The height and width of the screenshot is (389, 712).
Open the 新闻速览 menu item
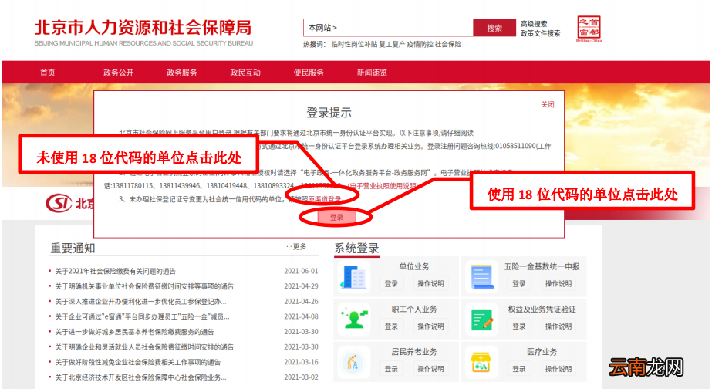point(372,73)
